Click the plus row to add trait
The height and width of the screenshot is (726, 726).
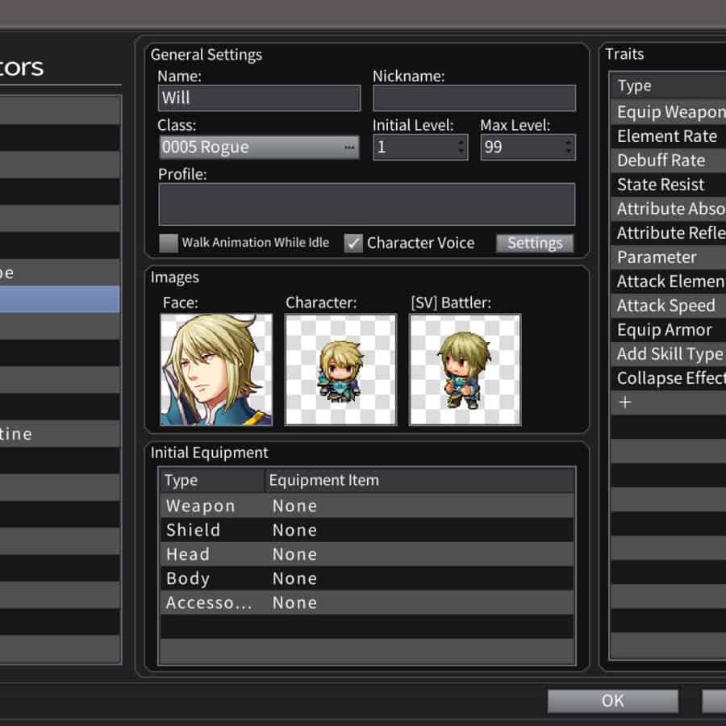(625, 403)
